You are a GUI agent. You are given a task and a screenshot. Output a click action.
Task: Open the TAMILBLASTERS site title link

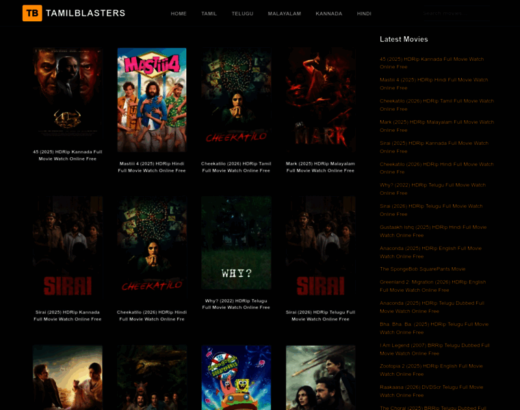[86, 13]
